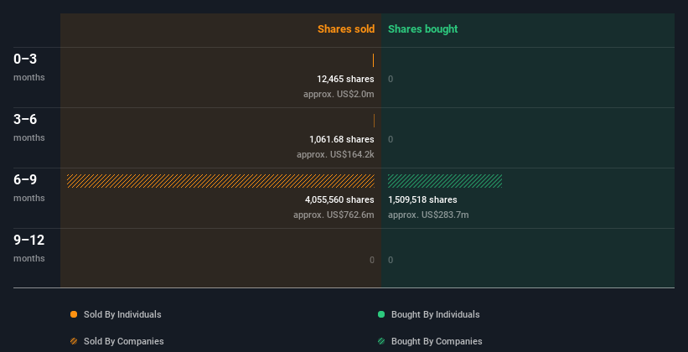The width and height of the screenshot is (688, 352).
Task: Click the Shares bought column header
Action: [423, 29]
